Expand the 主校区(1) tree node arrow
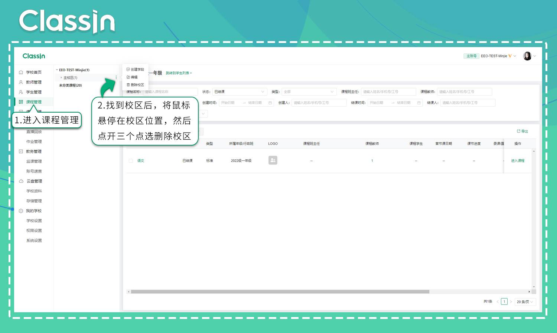The width and height of the screenshot is (557, 333). pos(61,78)
